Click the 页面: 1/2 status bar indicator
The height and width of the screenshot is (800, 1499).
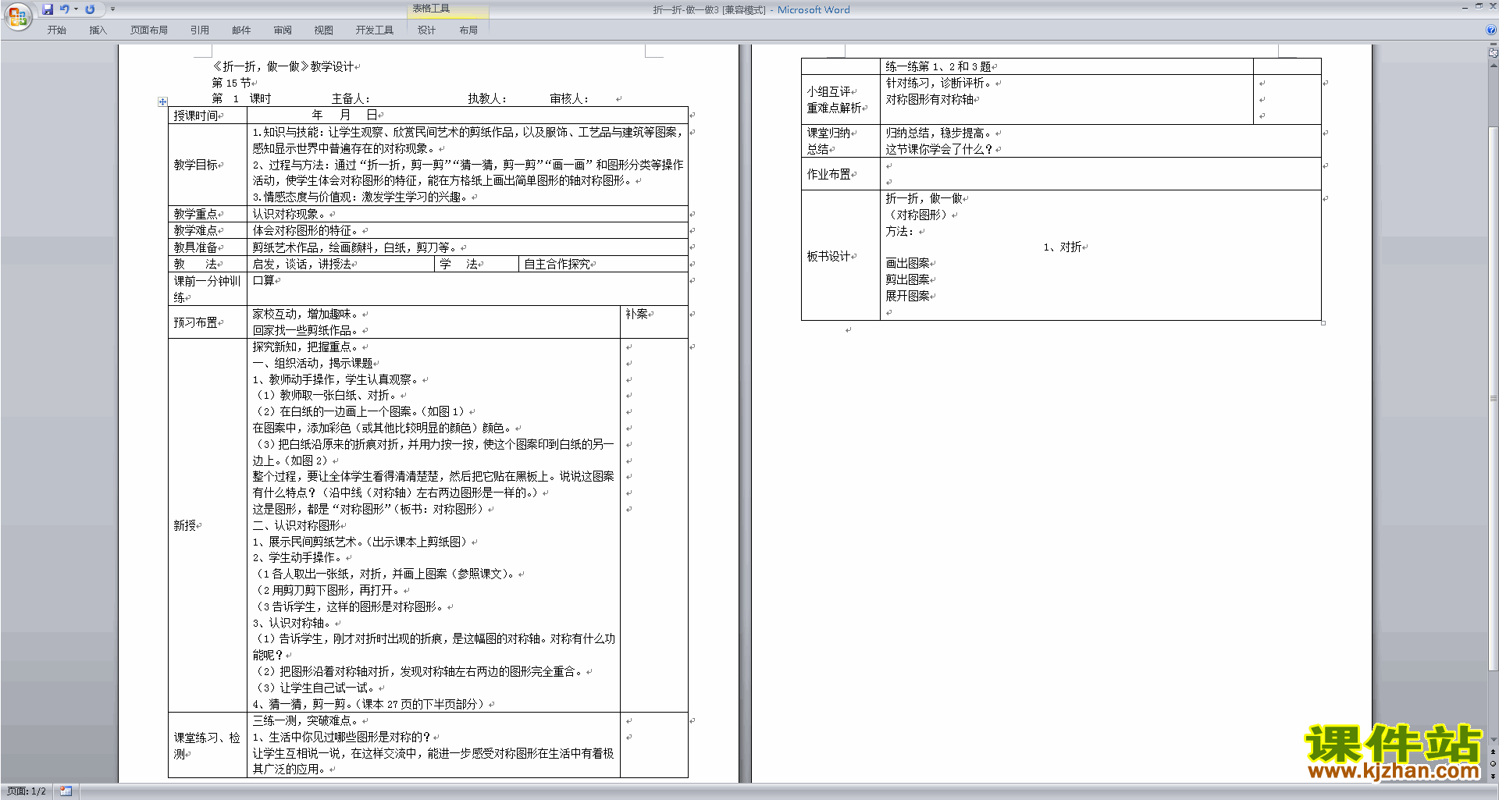click(27, 791)
